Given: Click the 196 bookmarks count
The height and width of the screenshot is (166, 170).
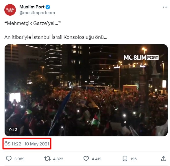Looking at the screenshot, I should pos(134,159).
